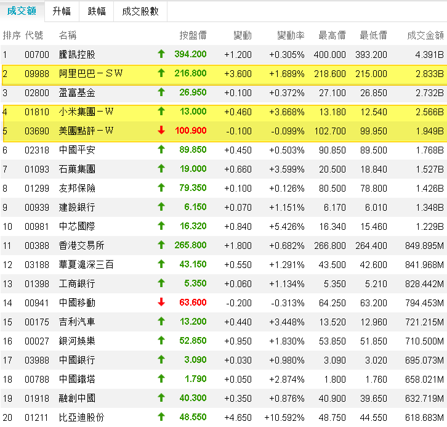Open the 成交股數 tab

click(x=140, y=12)
